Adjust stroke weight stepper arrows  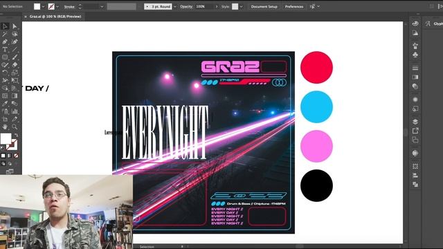click(x=80, y=6)
